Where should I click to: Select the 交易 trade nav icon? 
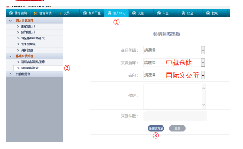pyautogui.click(x=60, y=13)
